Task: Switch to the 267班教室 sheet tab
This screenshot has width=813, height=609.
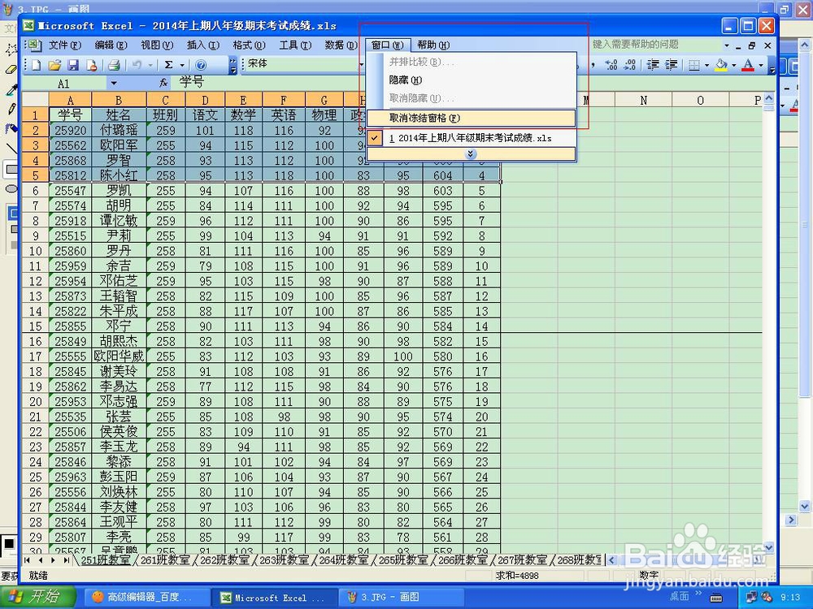Action: 523,559
